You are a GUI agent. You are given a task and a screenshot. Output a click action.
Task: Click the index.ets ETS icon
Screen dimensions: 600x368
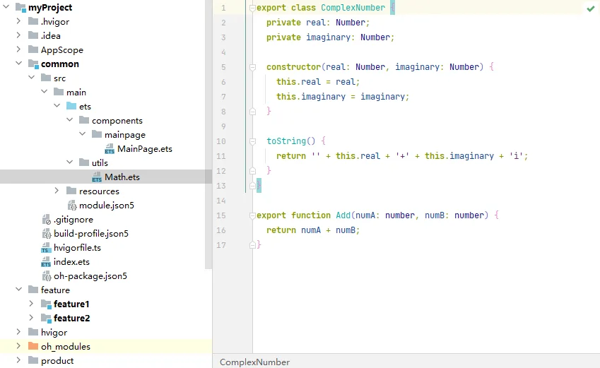46,262
